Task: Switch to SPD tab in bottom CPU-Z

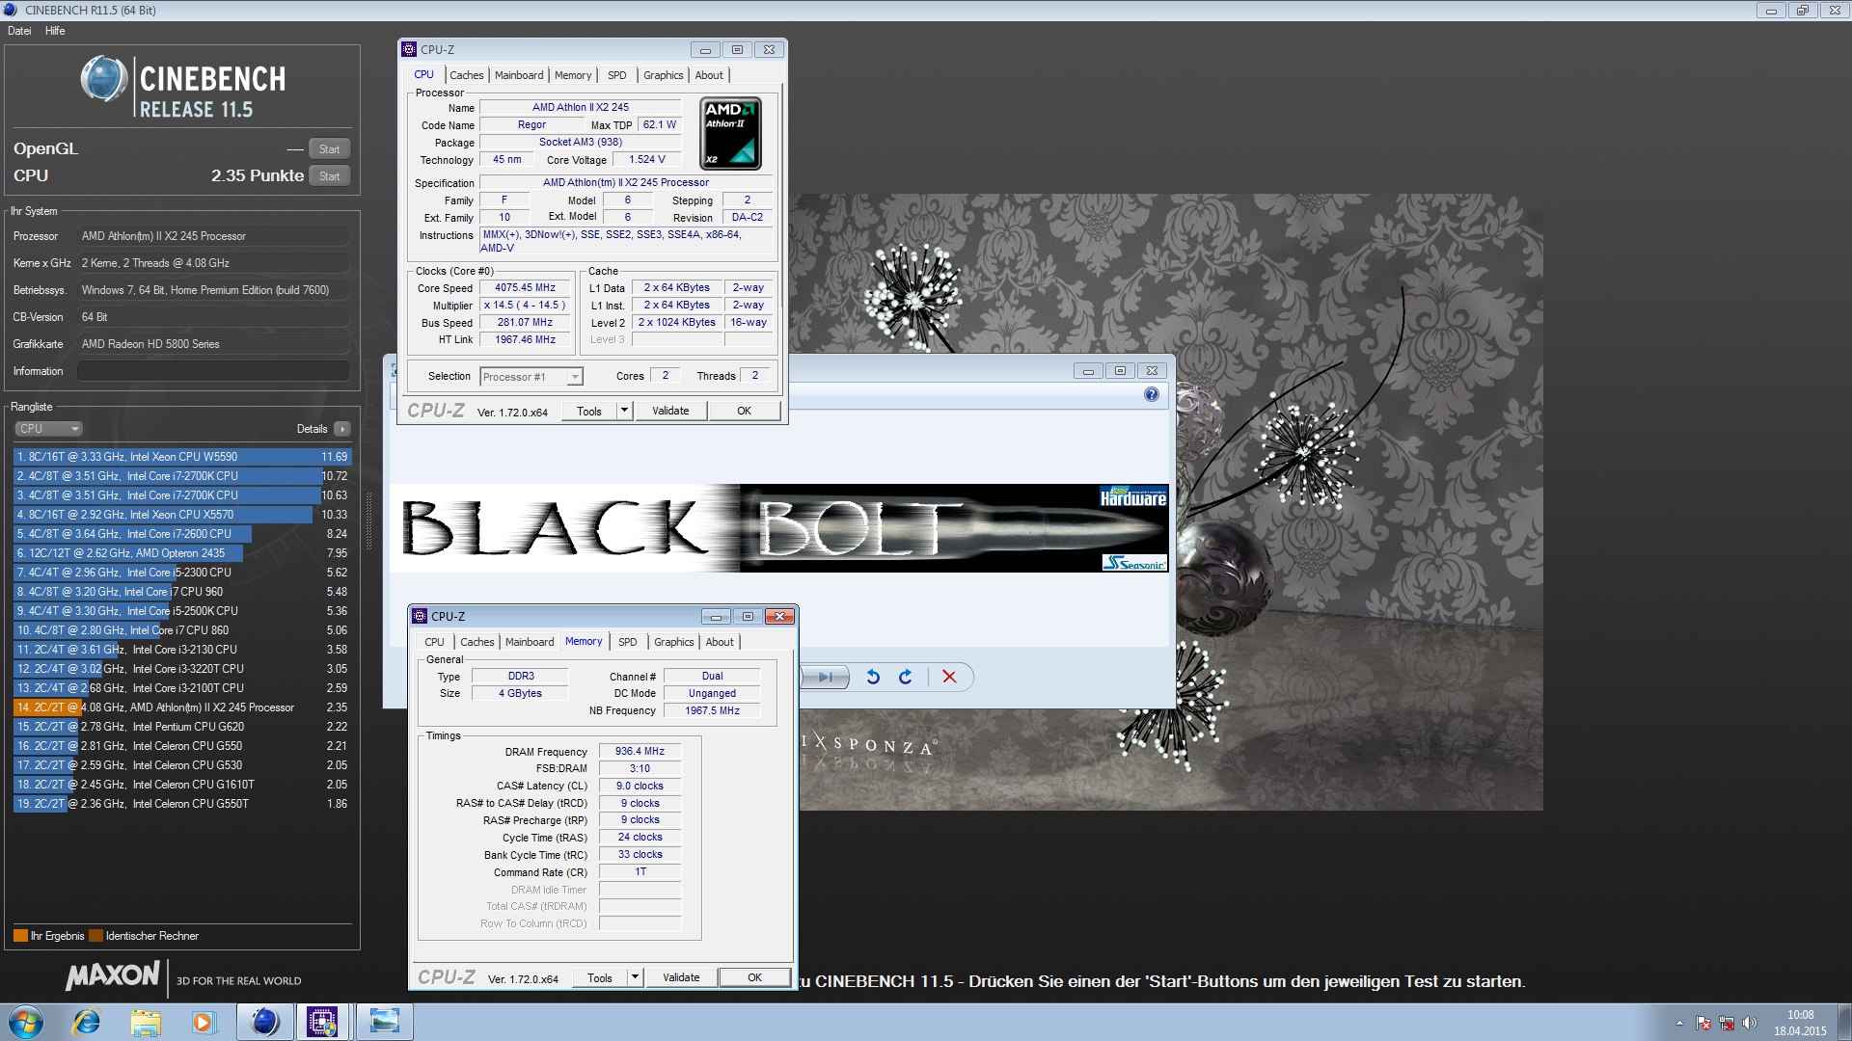Action: pos(628,642)
